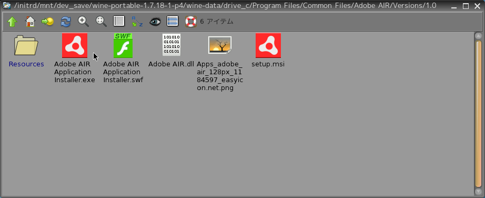Select the Resources folder icon

[26, 45]
